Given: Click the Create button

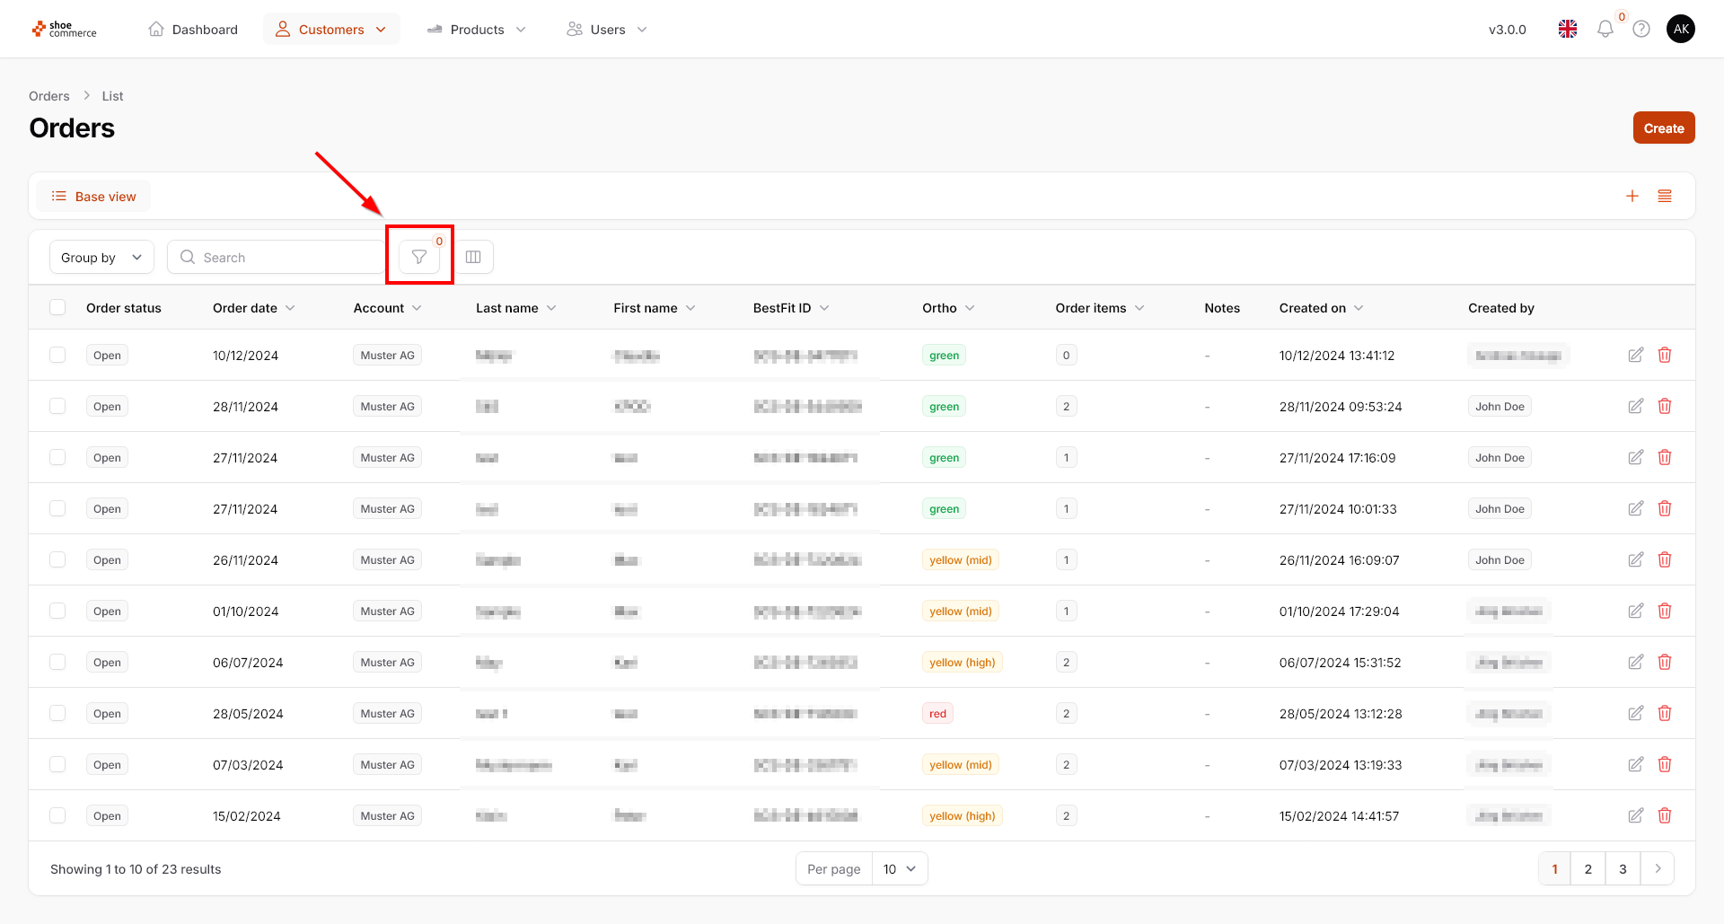Looking at the screenshot, I should (x=1663, y=128).
